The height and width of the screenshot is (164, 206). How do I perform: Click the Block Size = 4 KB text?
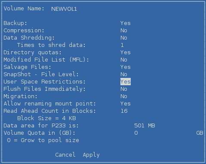[x=46, y=118]
